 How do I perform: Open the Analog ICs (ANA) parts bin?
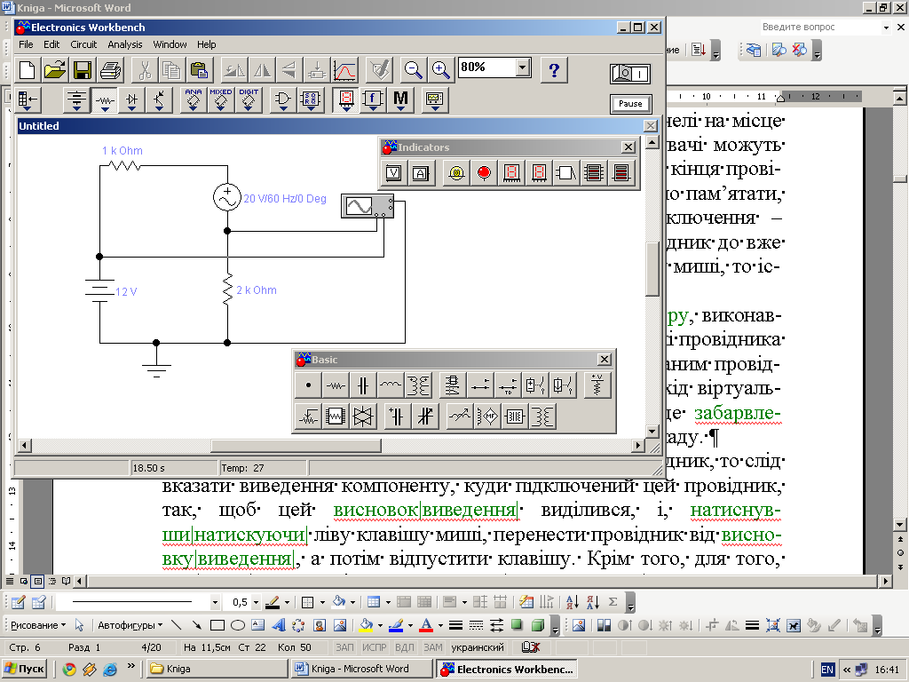coord(193,99)
